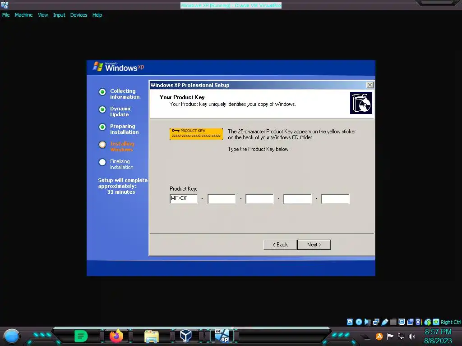
Task: Click the USB devices status icon
Action: pos(385,322)
